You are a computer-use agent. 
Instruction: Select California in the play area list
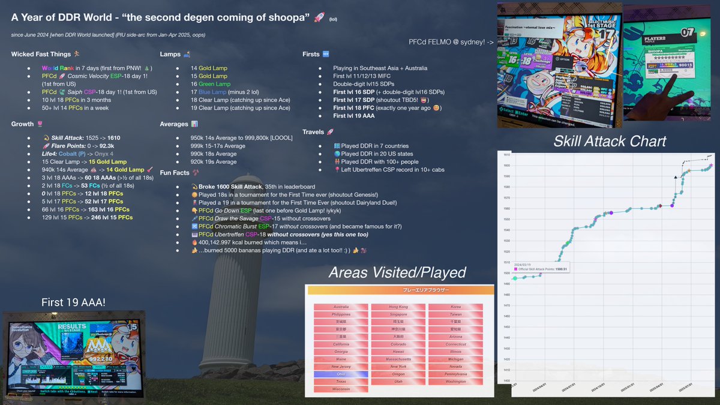pyautogui.click(x=341, y=344)
